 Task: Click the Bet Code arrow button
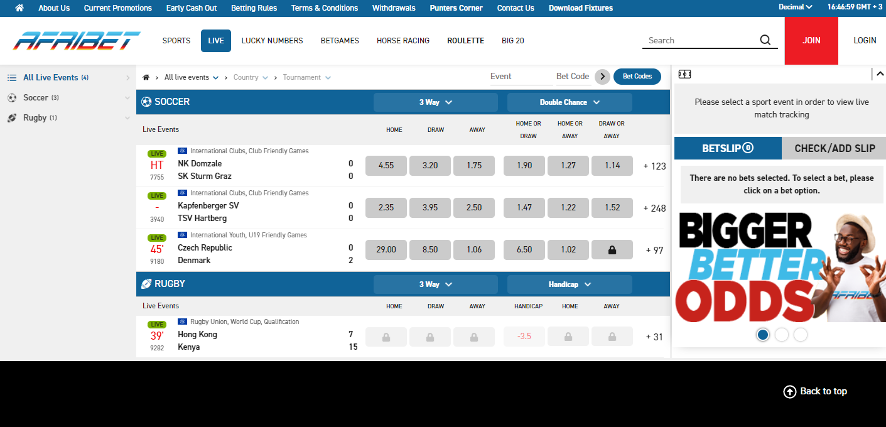click(x=602, y=77)
